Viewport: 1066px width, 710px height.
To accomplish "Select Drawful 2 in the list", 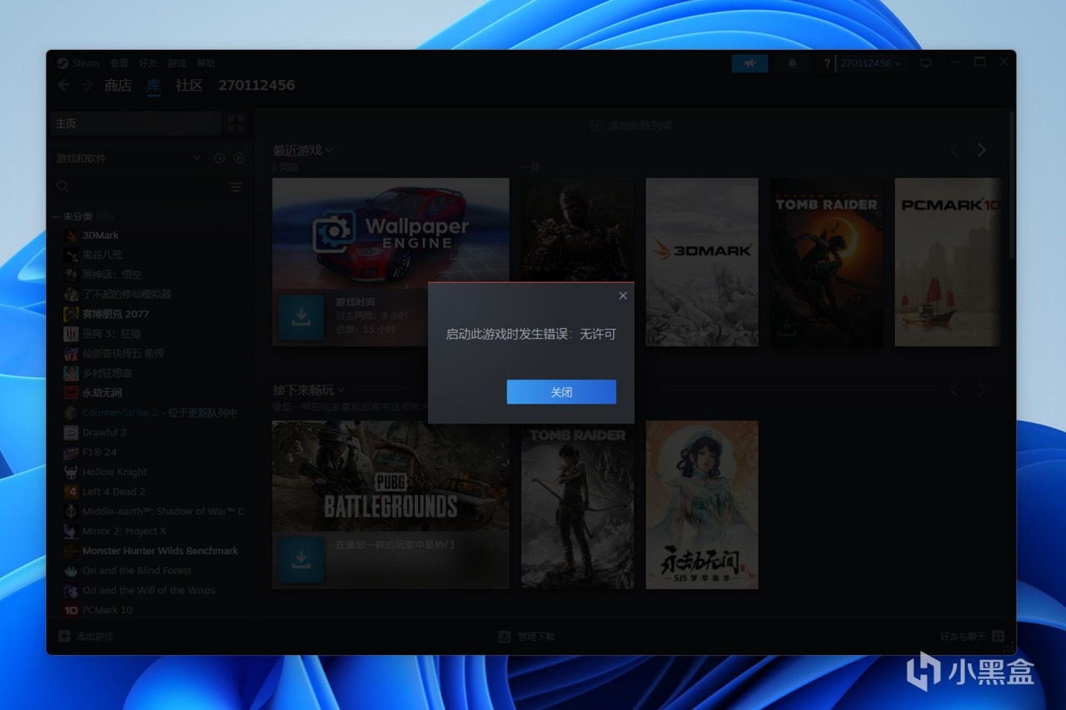I will pos(104,433).
